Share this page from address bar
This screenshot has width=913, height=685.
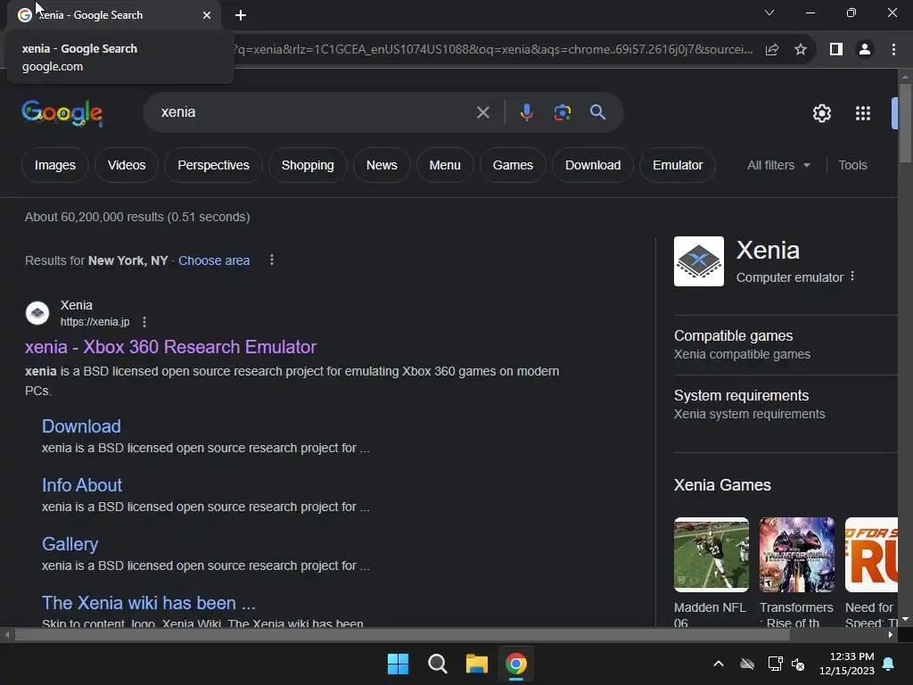(x=772, y=50)
